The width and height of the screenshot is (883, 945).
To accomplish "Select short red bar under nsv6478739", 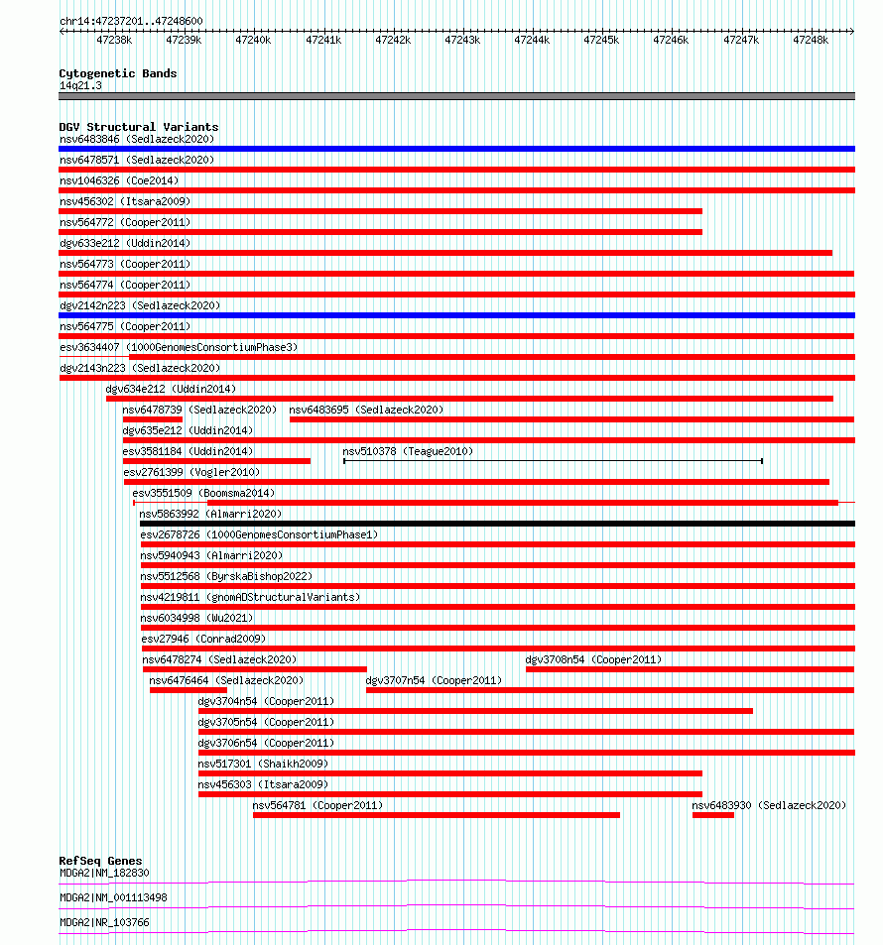I will coord(153,419).
